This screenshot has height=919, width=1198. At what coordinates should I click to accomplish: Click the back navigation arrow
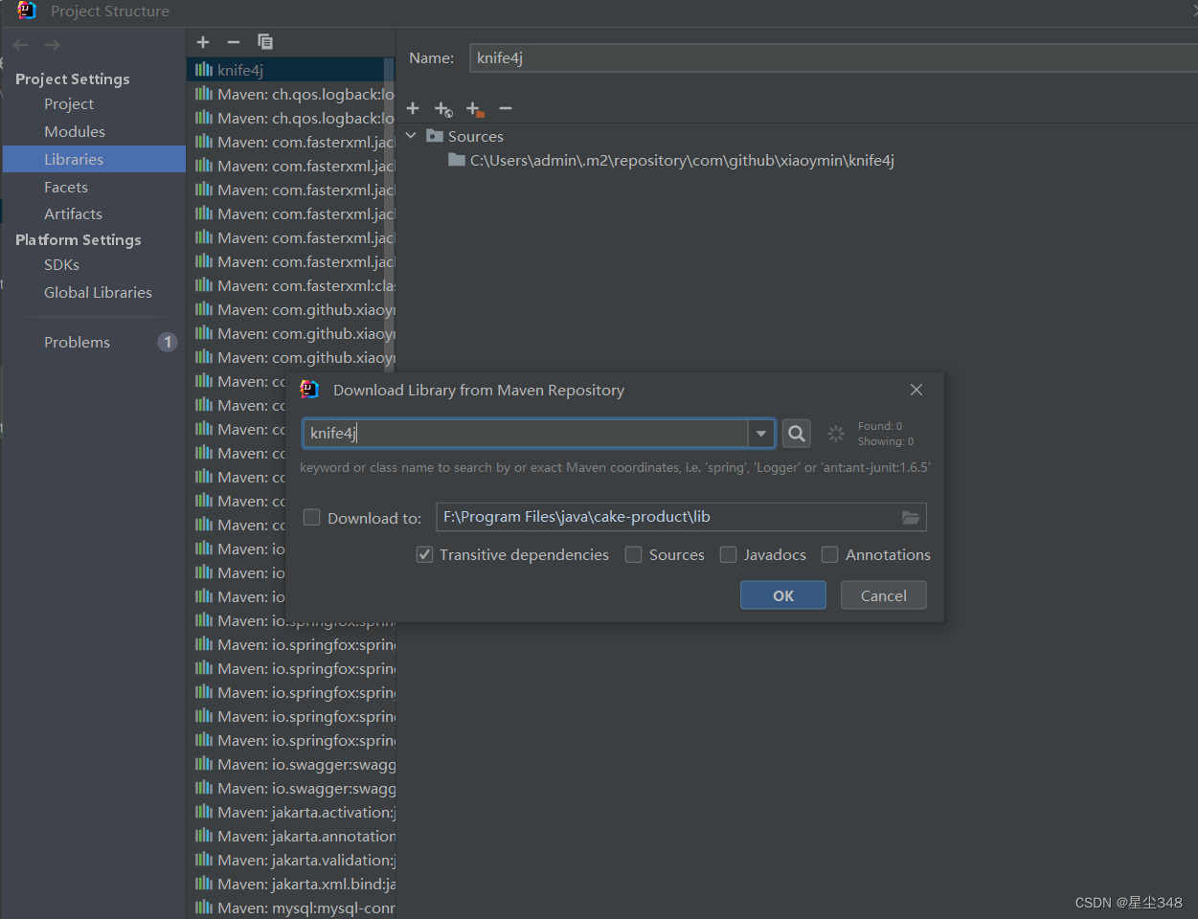[19, 43]
